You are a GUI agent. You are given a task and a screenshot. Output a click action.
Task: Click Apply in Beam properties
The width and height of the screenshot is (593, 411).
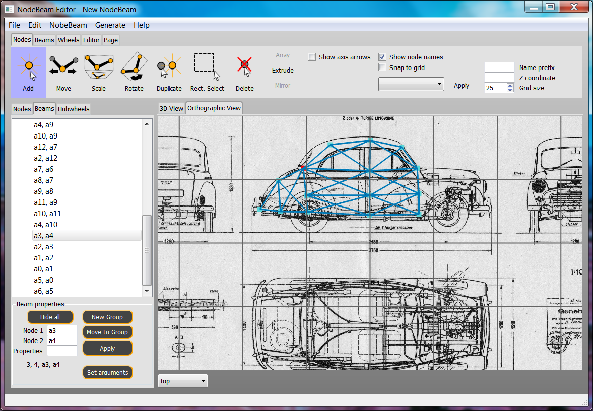107,348
